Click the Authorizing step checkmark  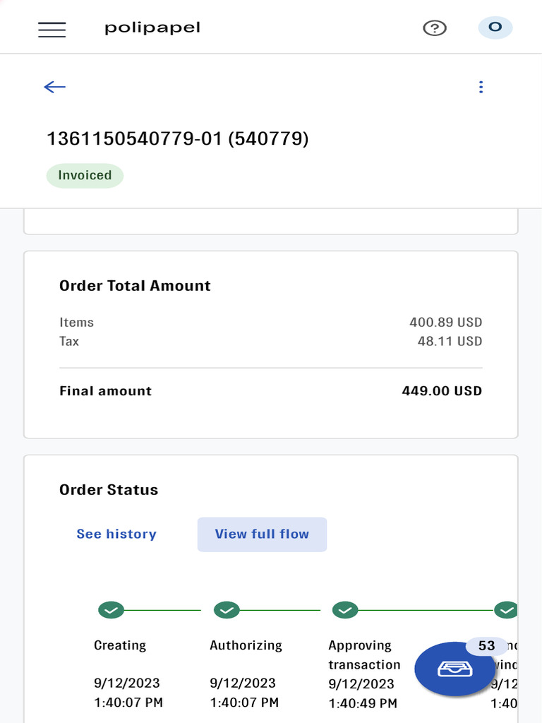click(x=226, y=610)
